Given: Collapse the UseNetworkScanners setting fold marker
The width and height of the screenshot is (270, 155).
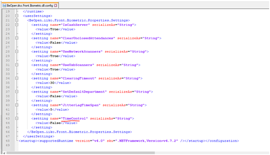Looking at the screenshot, I should (x=16, y=52).
